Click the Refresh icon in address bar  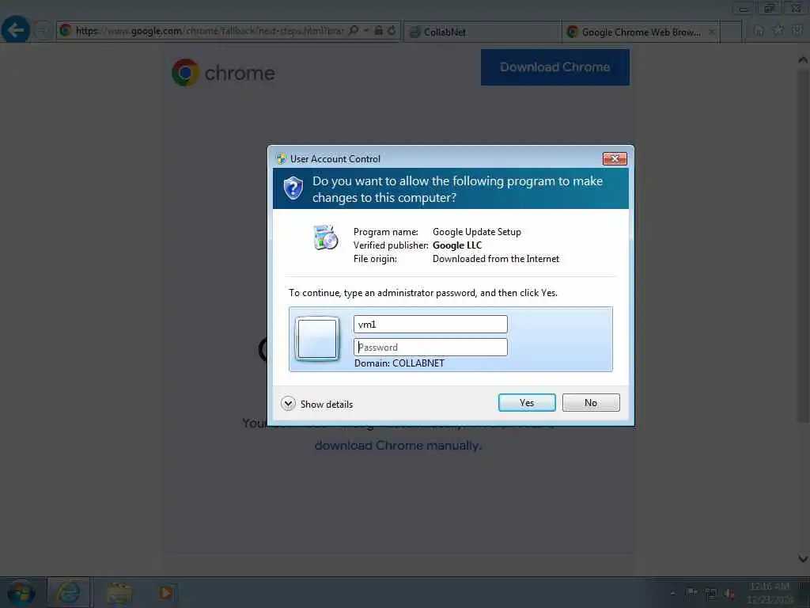(392, 31)
